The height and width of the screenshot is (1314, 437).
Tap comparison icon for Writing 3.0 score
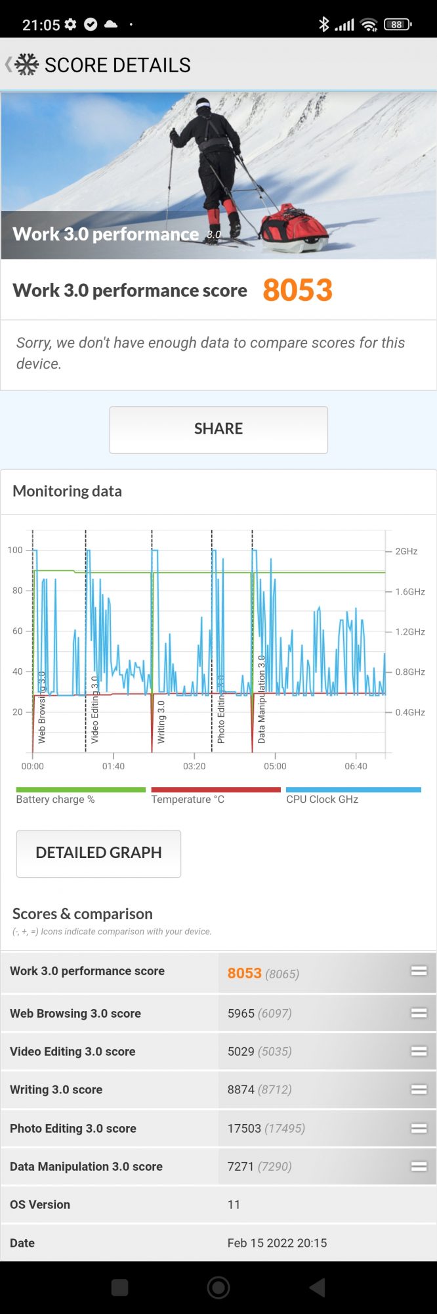tap(419, 1089)
